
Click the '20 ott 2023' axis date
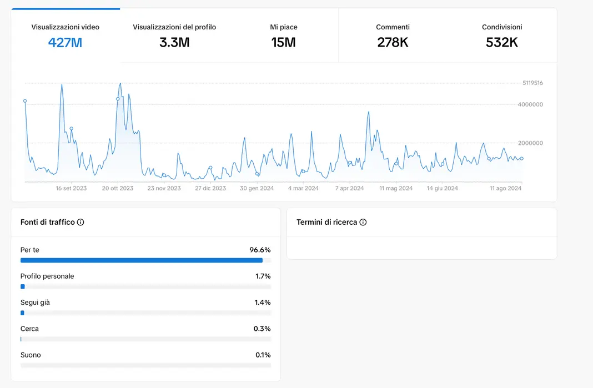118,188
